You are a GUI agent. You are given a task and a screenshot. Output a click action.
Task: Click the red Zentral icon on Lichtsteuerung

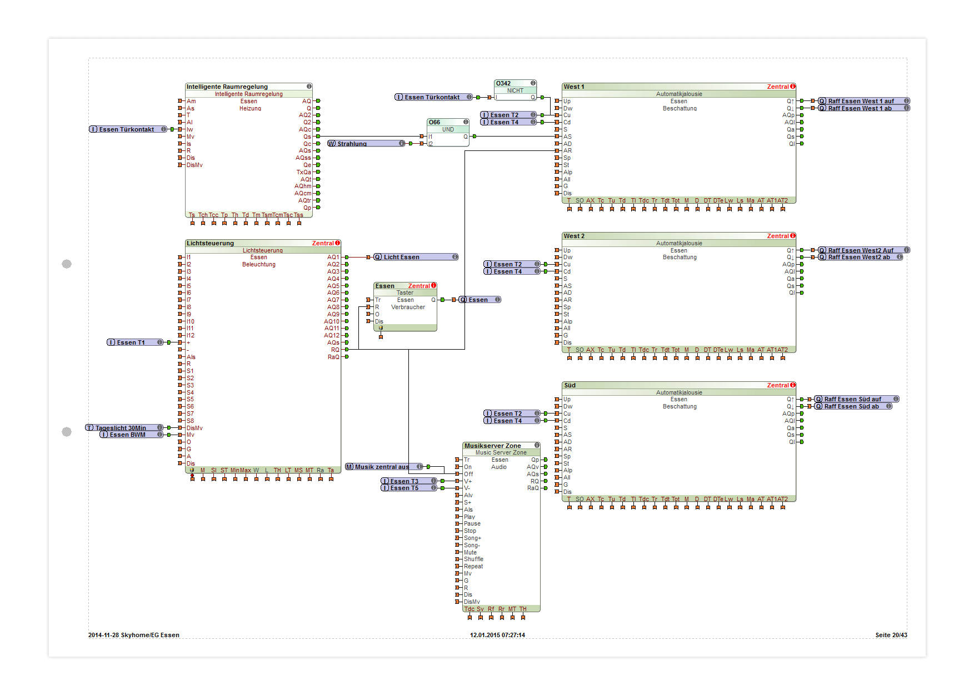click(337, 243)
